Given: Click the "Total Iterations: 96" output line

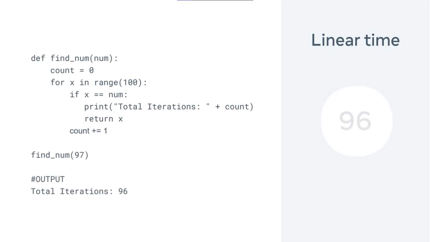Looking at the screenshot, I should [x=79, y=191].
